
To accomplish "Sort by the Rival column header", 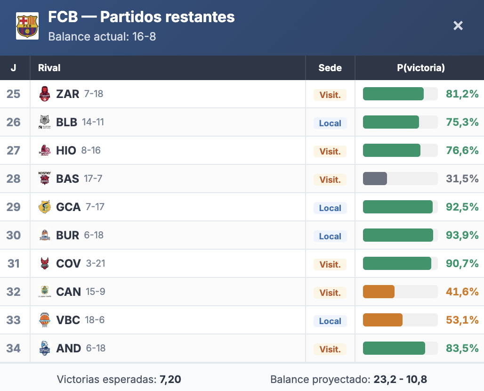I will [49, 68].
